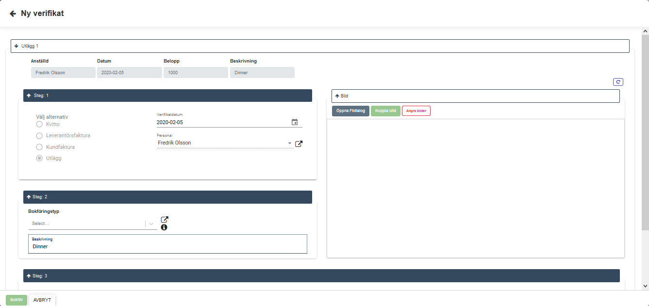Expand the Steg: 3 header

click(29, 276)
